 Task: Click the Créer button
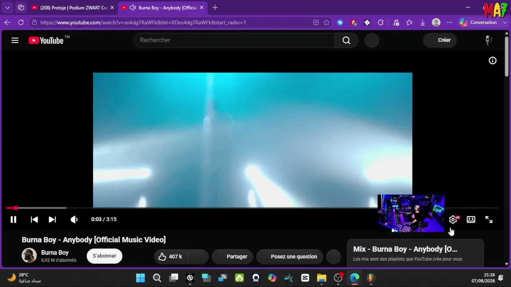click(x=440, y=40)
